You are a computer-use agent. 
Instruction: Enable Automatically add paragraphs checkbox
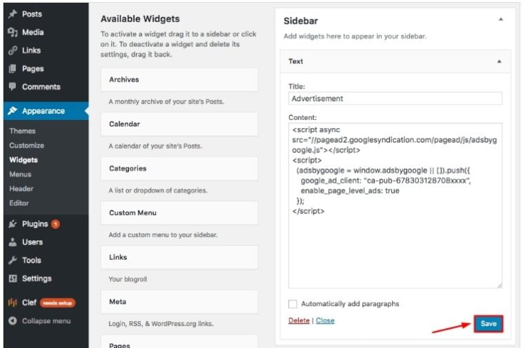coord(293,304)
